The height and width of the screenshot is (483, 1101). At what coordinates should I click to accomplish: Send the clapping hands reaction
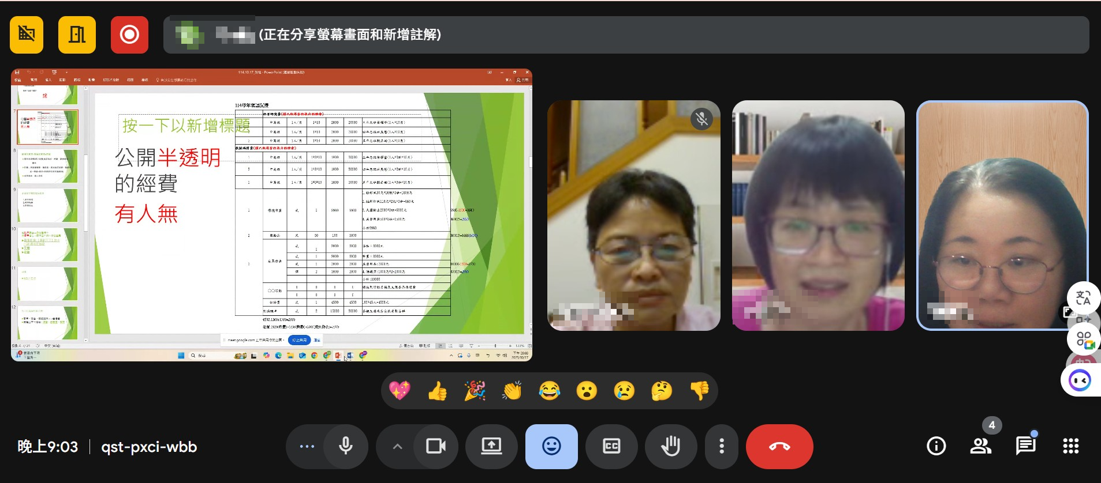coord(512,391)
